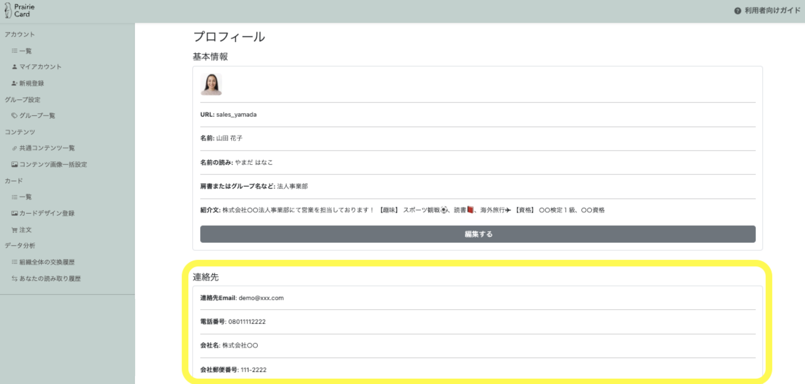Open the help guide question-mark icon
The image size is (805, 384).
738,11
